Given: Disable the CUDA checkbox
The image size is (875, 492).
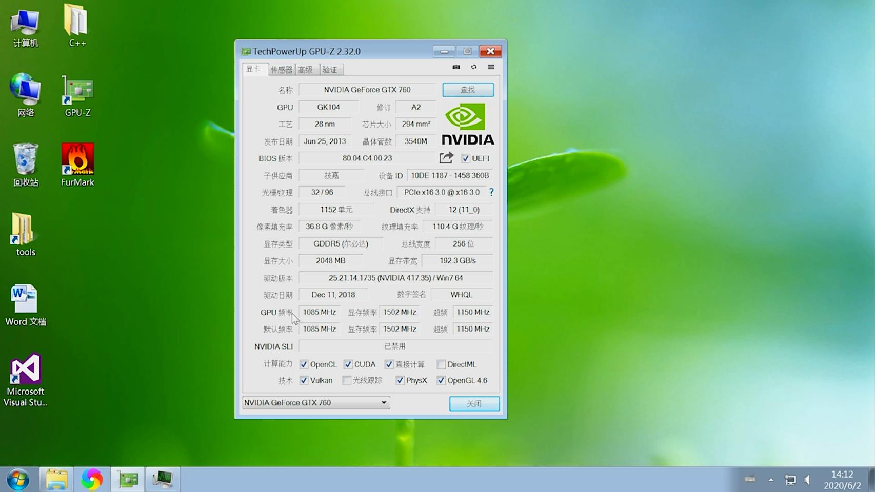Looking at the screenshot, I should point(348,364).
